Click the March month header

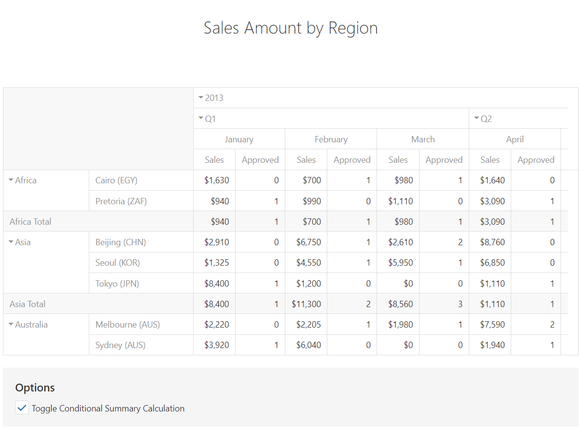pyautogui.click(x=423, y=139)
